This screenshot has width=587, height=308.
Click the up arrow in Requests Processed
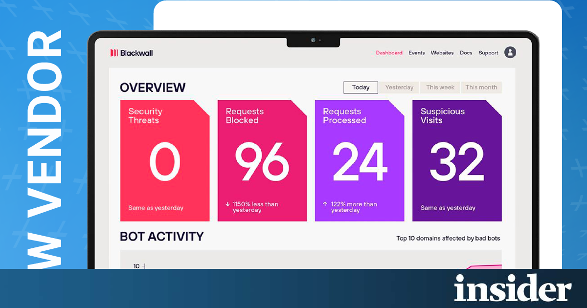pos(325,204)
